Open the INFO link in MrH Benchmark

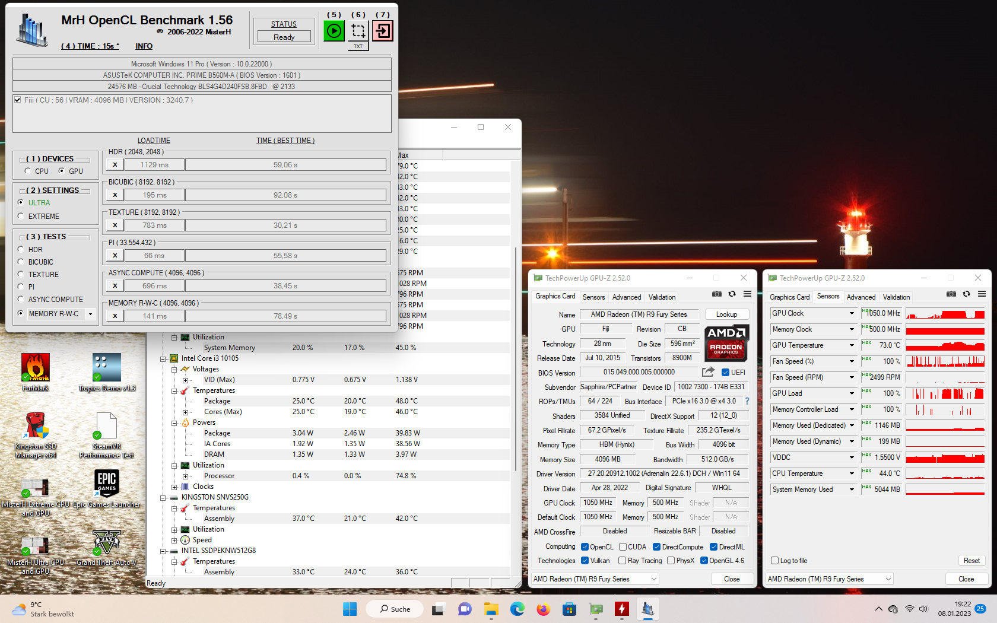[x=144, y=46]
